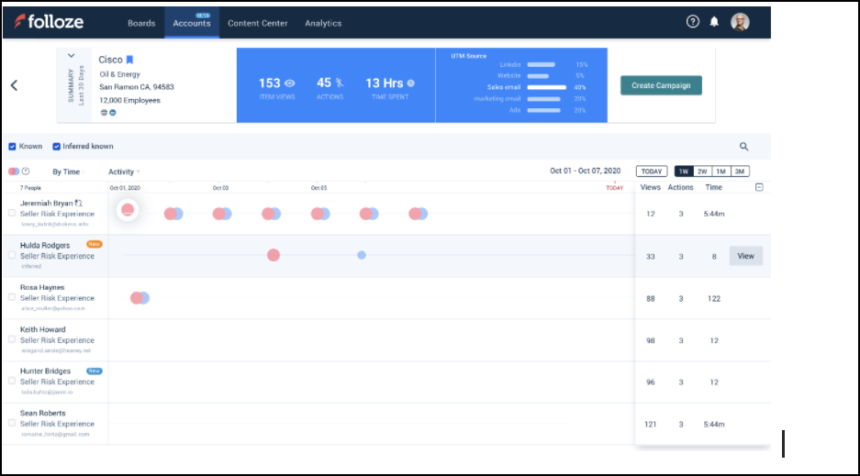Click the back arrow beside summary
This screenshot has height=476, width=860.
[x=15, y=85]
